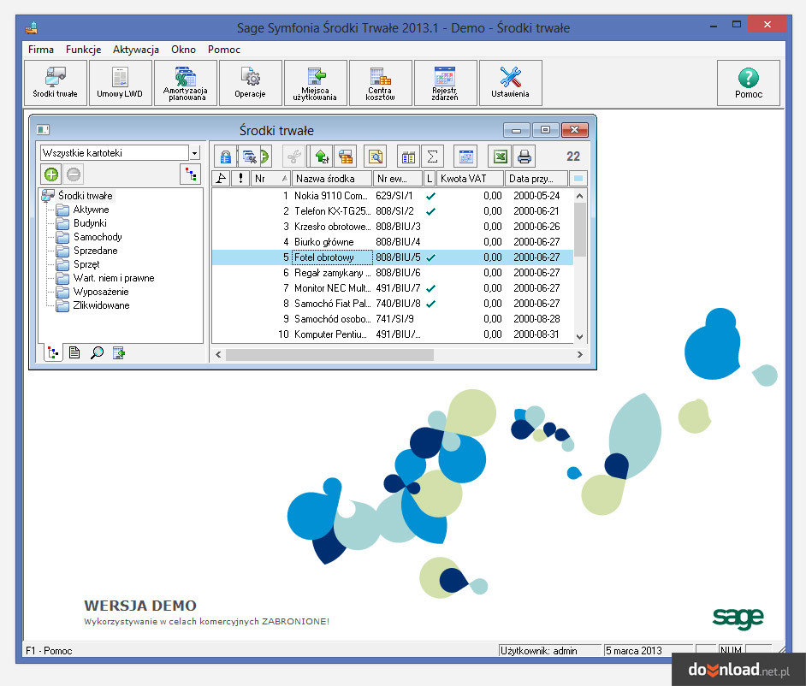Select the Środki trwałe tree root
The width and height of the screenshot is (806, 686).
[x=86, y=195]
